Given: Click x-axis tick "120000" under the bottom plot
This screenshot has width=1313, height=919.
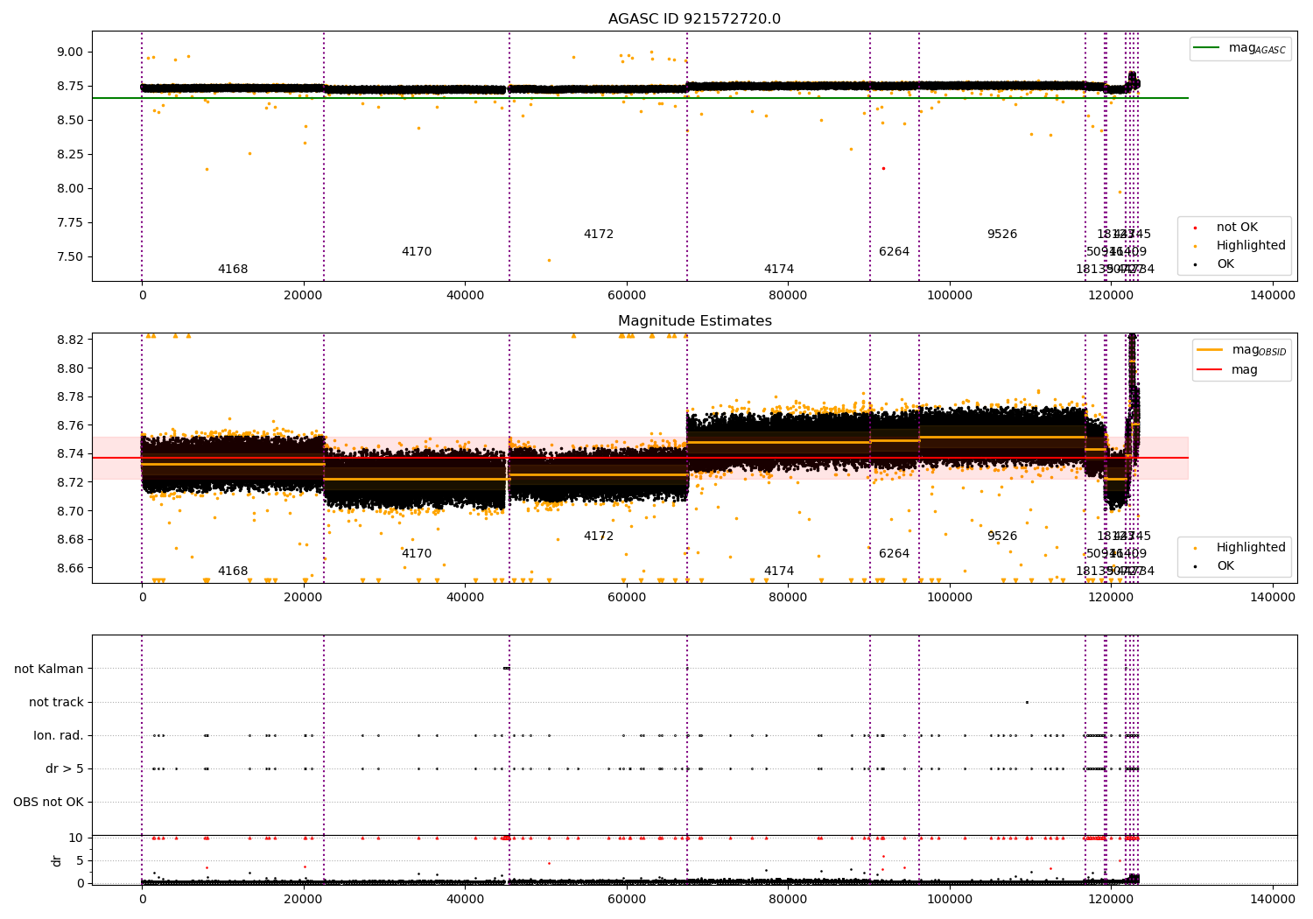Looking at the screenshot, I should (1111, 900).
